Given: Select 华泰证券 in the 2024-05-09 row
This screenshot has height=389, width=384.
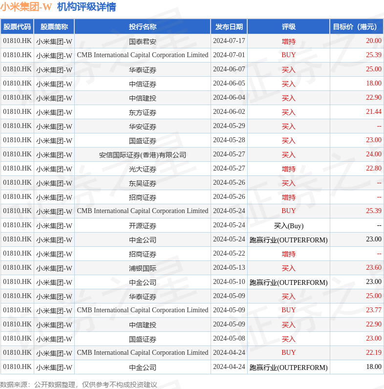Looking at the screenshot, I should click(x=142, y=297).
